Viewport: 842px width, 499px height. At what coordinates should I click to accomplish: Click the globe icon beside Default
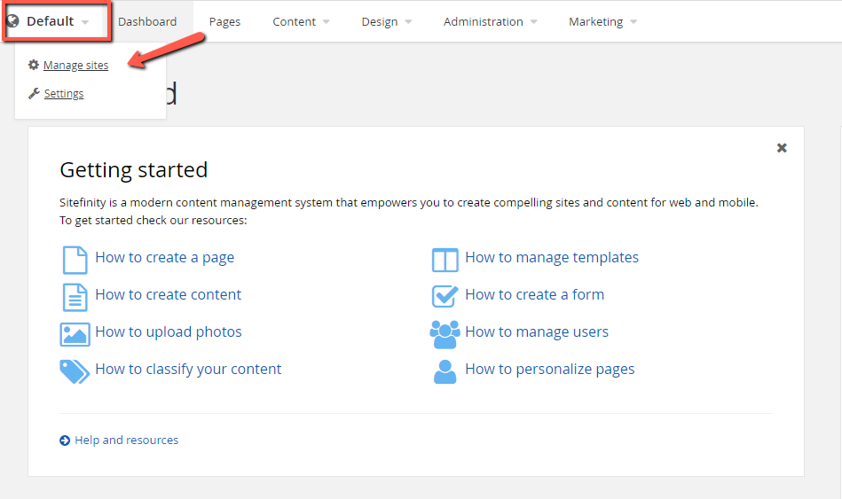(12, 21)
